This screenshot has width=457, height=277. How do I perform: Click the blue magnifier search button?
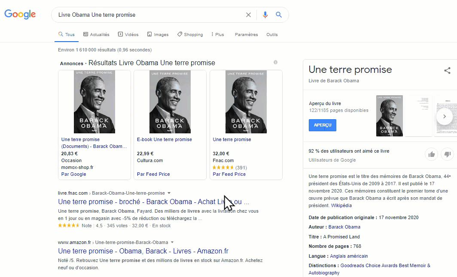(x=279, y=15)
